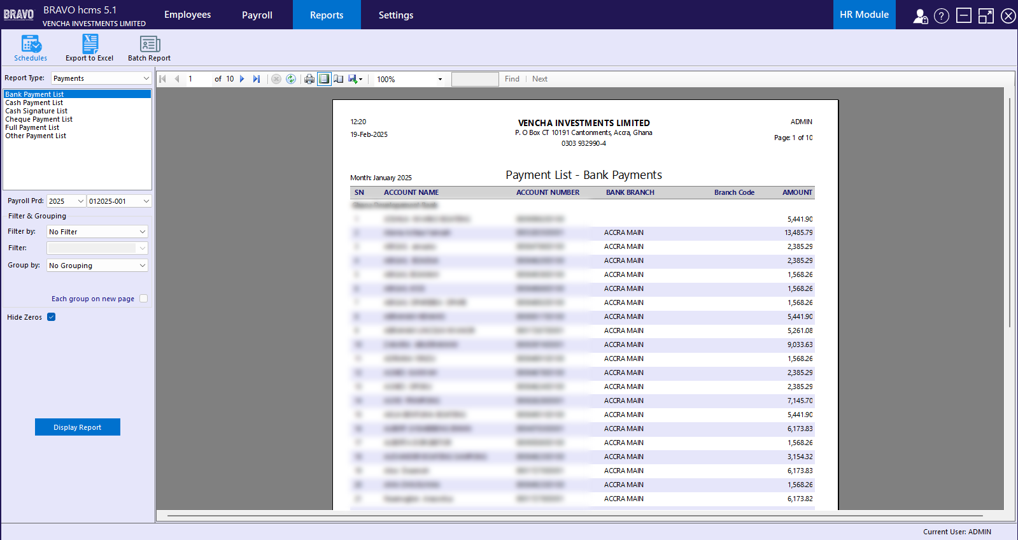Open page setup in report toolbar

pos(339,79)
